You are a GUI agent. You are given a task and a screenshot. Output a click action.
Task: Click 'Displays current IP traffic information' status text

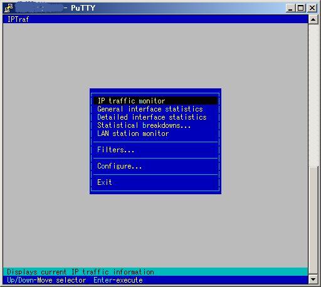80,272
